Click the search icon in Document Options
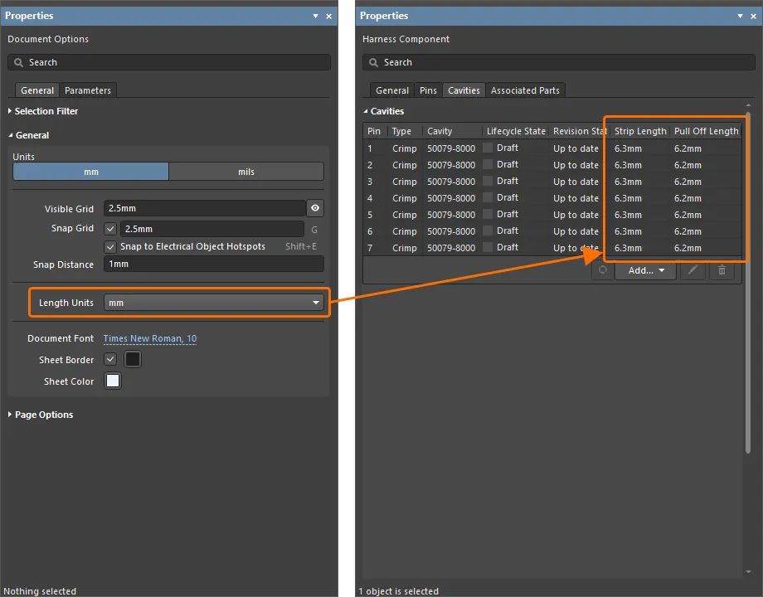 pyautogui.click(x=19, y=62)
